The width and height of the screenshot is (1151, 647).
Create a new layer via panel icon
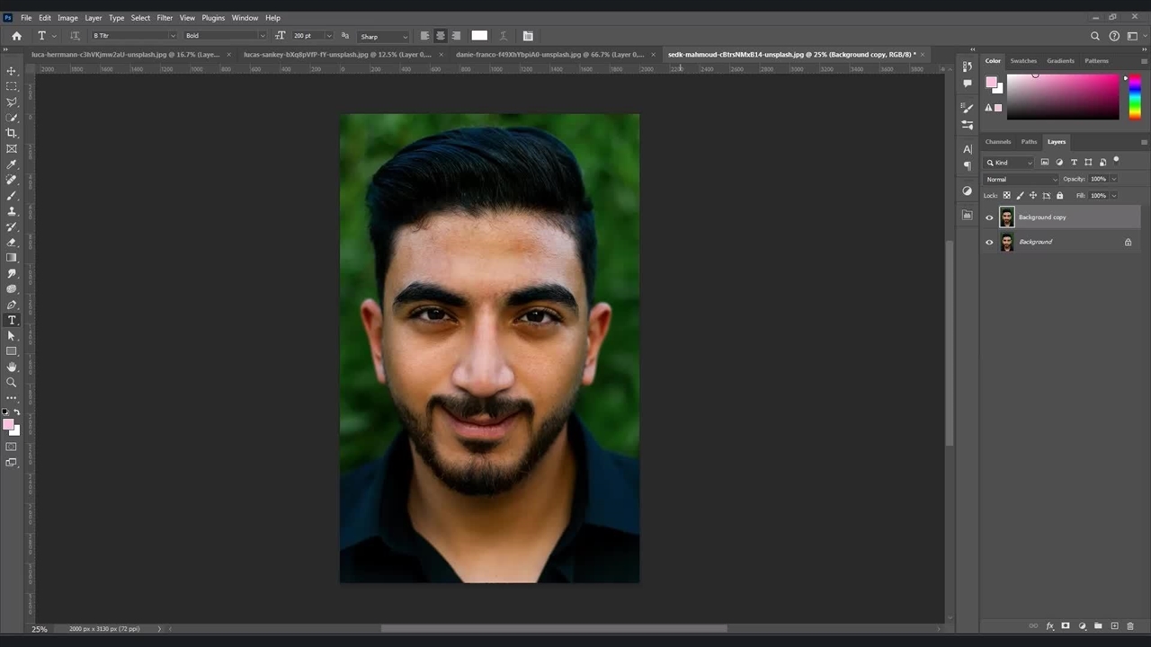(1114, 626)
